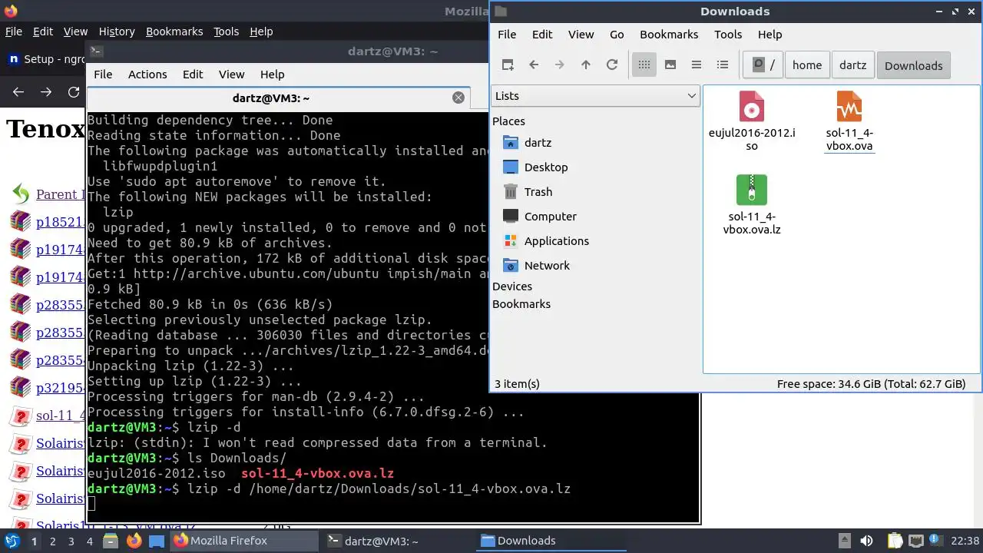
Task: Switch to workspace 2 on the taskbar
Action: (52, 541)
